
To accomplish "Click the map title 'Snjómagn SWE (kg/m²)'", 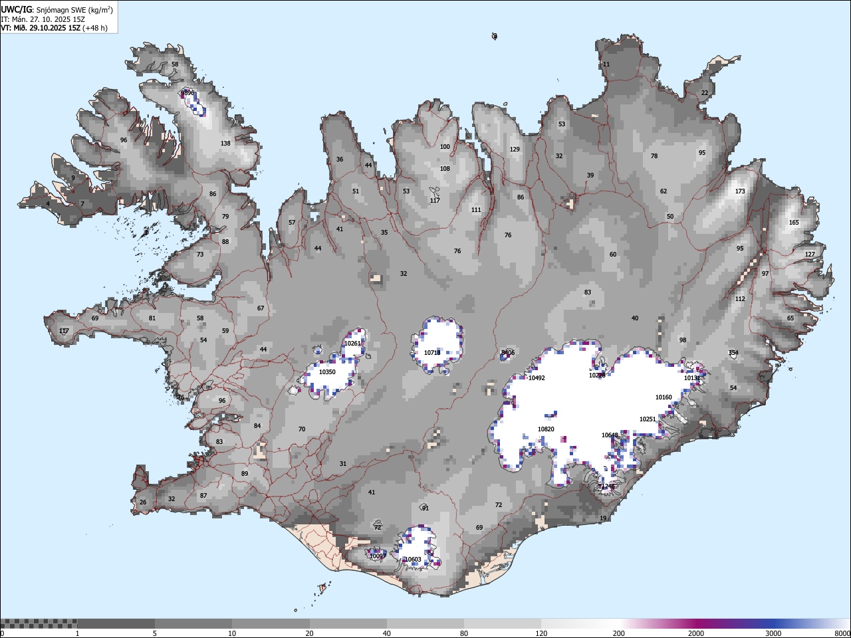I will coord(73,9).
